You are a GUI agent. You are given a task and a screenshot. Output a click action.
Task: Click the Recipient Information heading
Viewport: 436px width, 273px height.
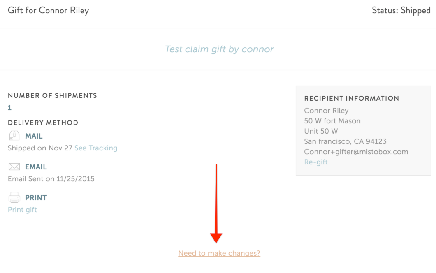[x=351, y=98]
